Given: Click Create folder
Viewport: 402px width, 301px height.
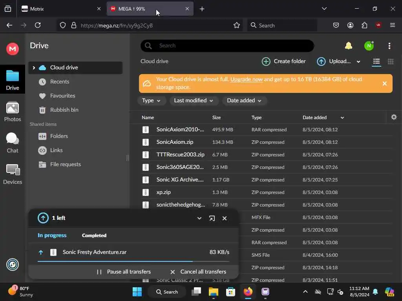Looking at the screenshot, I should [x=283, y=62].
